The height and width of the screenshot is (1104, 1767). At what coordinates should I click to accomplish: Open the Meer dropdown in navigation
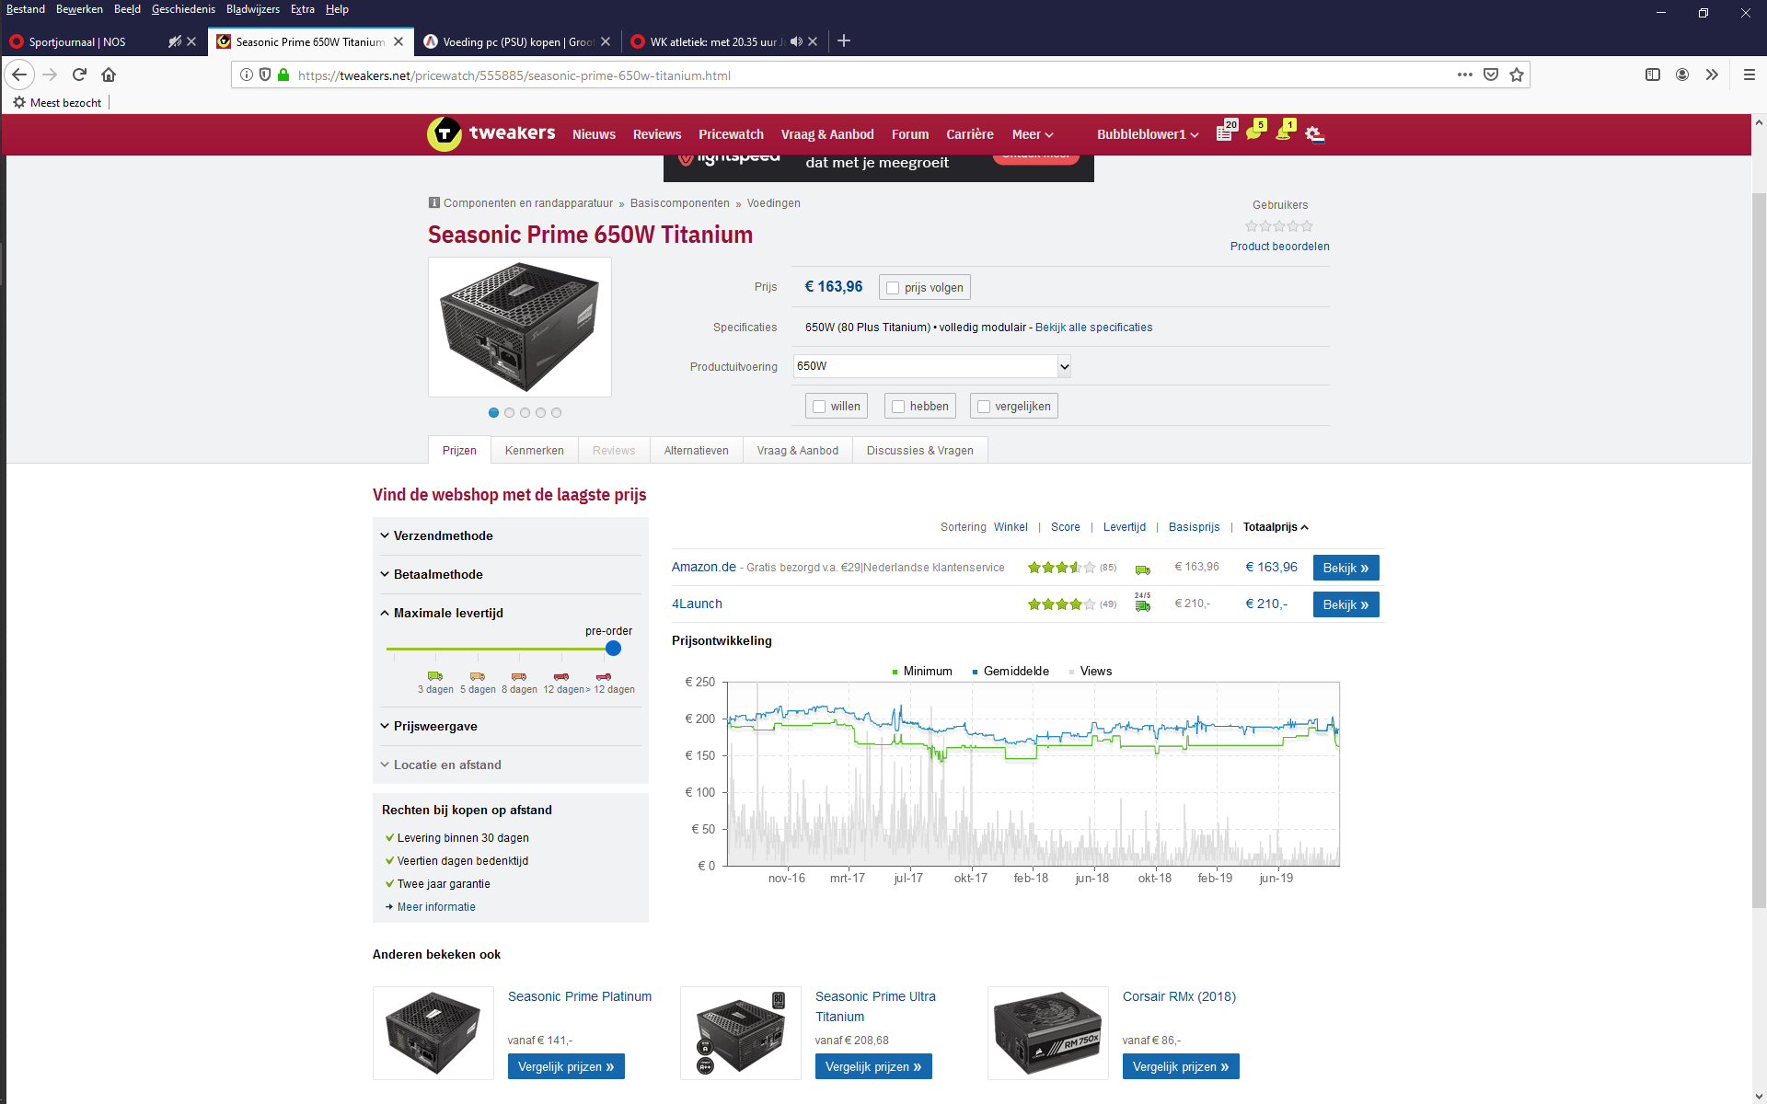[1033, 134]
